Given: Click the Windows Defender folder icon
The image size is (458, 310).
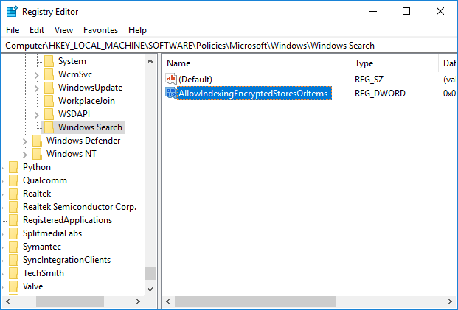Looking at the screenshot, I should tap(38, 141).
